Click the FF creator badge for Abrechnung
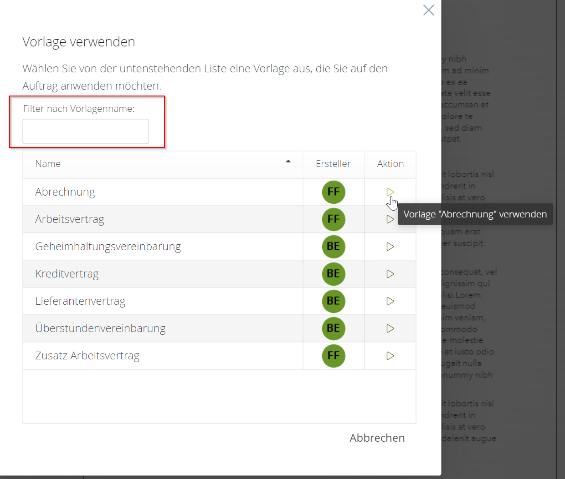The image size is (565, 479). (334, 192)
